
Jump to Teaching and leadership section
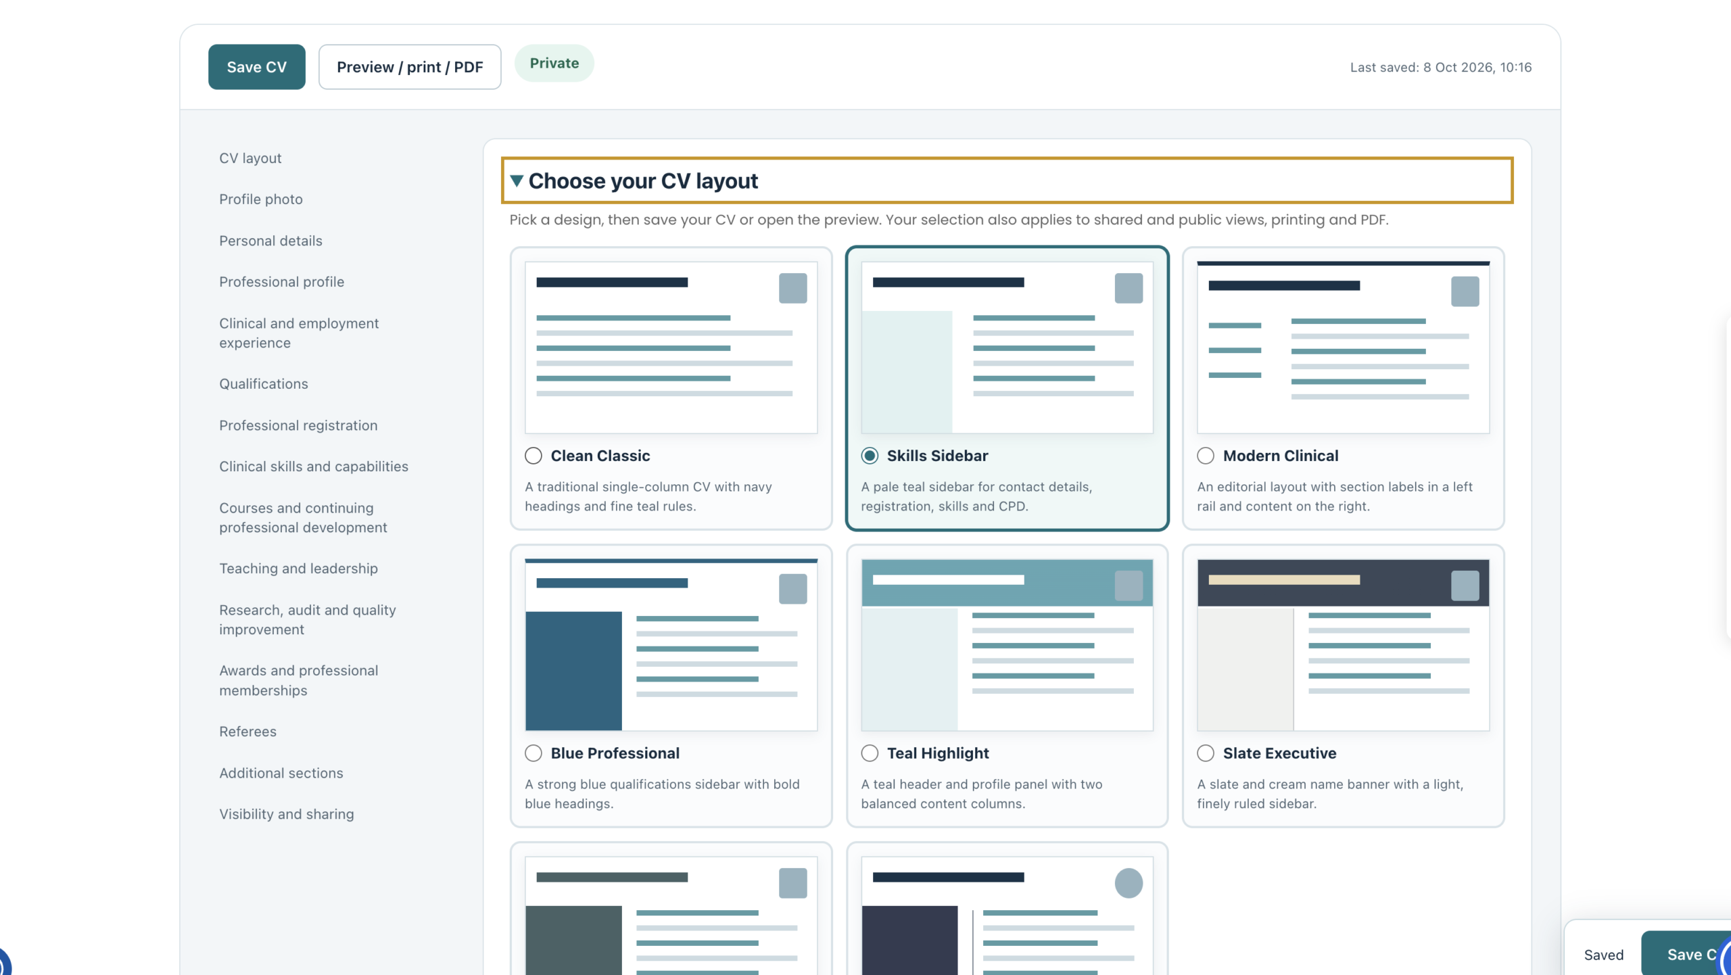coord(298,569)
